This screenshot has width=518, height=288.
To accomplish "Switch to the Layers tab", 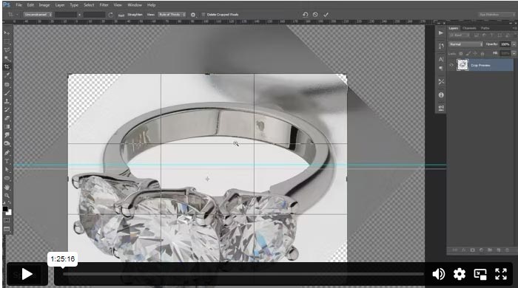I will (x=454, y=28).
